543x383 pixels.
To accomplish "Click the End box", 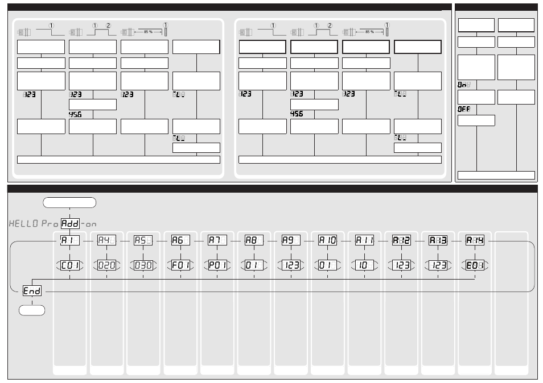I will [32, 291].
